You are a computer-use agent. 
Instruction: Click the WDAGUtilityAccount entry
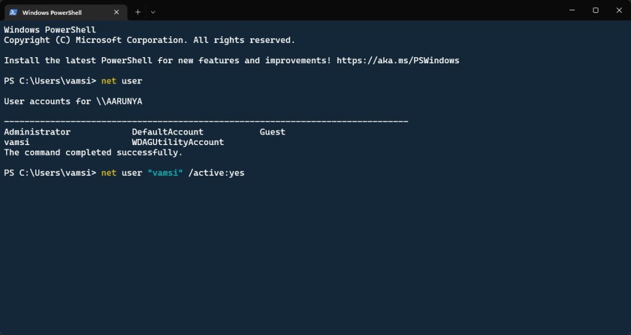tap(177, 142)
